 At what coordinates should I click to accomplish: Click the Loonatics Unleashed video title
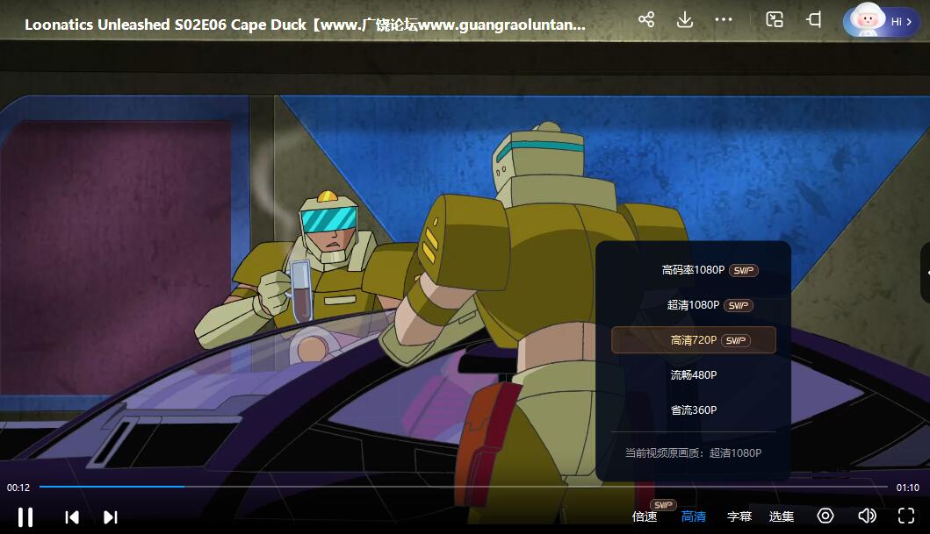(305, 25)
